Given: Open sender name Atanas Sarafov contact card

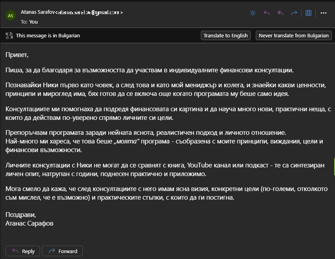Looking at the screenshot, I should click(37, 13).
